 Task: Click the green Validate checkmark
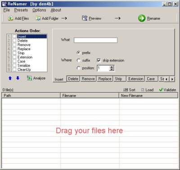(161, 90)
